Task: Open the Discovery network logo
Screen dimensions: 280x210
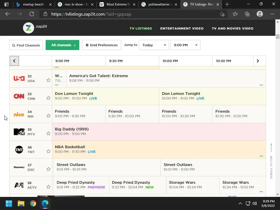Action: click(x=19, y=167)
